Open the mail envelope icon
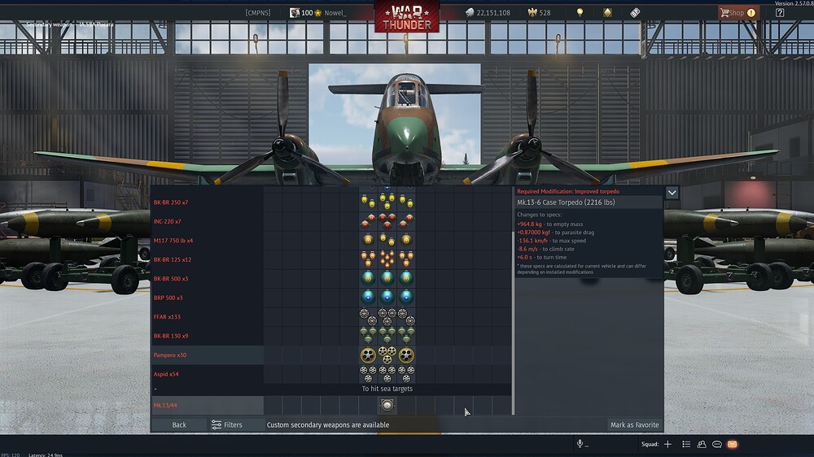The height and width of the screenshot is (457, 814). (x=733, y=444)
